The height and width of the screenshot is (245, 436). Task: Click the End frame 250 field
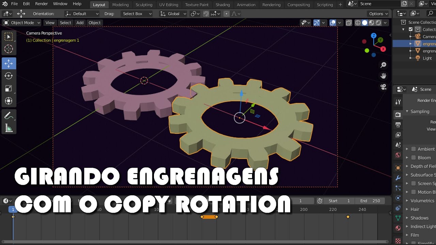tap(370, 201)
